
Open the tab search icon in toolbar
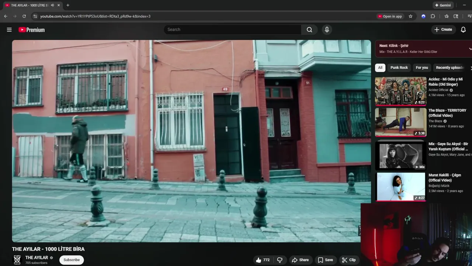click(456, 16)
